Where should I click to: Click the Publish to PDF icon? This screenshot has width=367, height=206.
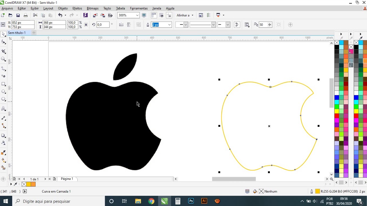point(110,15)
